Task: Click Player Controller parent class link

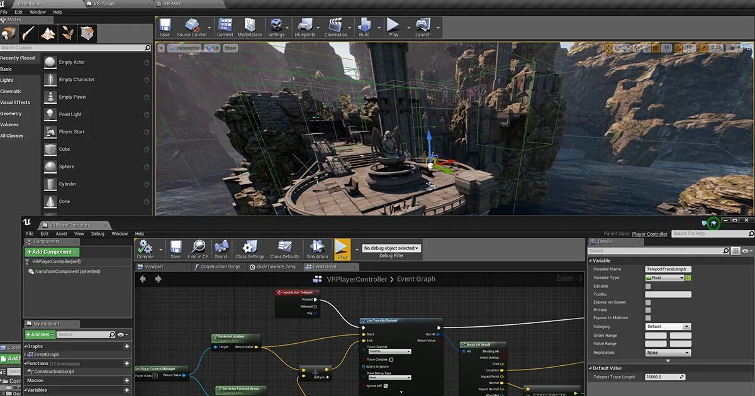Action: [649, 234]
